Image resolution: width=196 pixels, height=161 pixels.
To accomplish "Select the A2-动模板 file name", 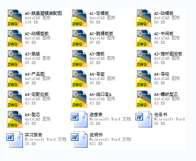I will 164,13.
